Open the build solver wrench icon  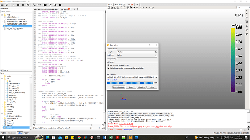pyautogui.click(x=34, y=5)
